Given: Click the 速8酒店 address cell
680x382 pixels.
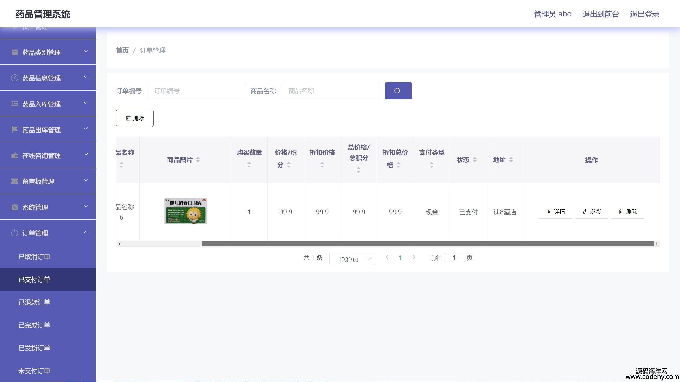Looking at the screenshot, I should (505, 212).
